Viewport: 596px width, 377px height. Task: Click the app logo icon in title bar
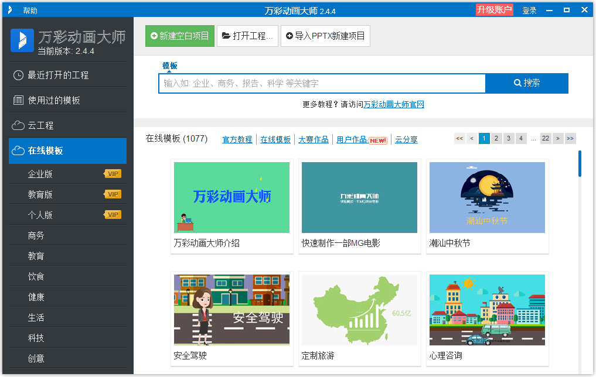(10, 11)
